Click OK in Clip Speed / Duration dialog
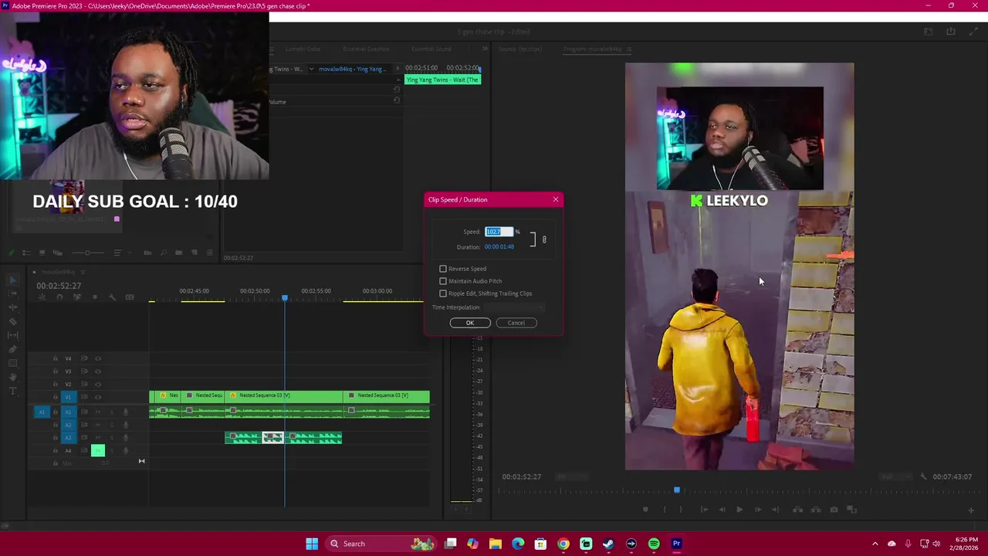The image size is (988, 556). [x=470, y=323]
